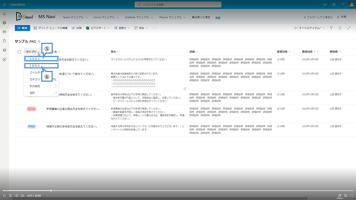Expand the Planner マニュアル navigation menu
This screenshot has height=200, width=356.
pyautogui.click(x=173, y=17)
